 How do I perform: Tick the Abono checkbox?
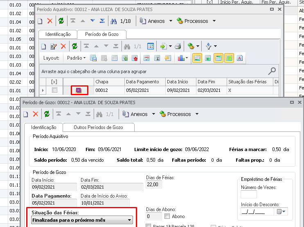coord(167,216)
